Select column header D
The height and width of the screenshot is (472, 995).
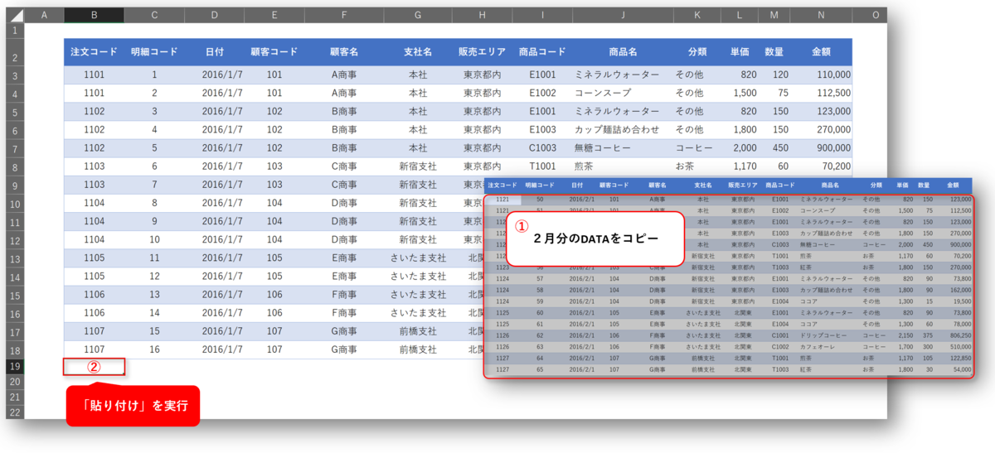tap(215, 15)
